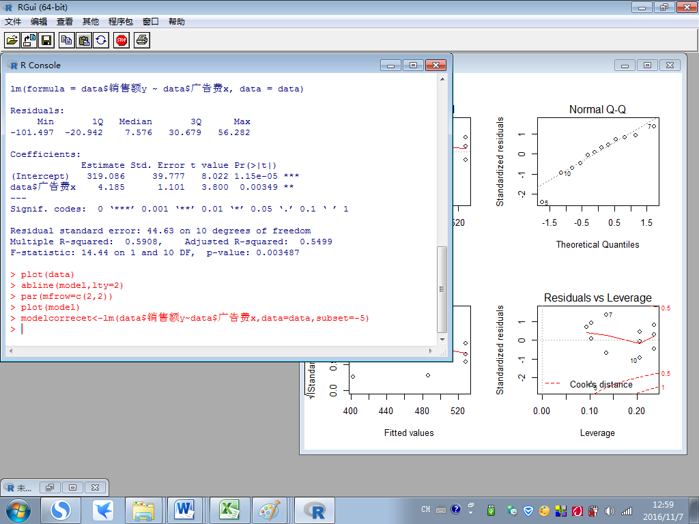This screenshot has width=699, height=524.
Task: Click the globe chat tray icon
Action: click(x=512, y=510)
